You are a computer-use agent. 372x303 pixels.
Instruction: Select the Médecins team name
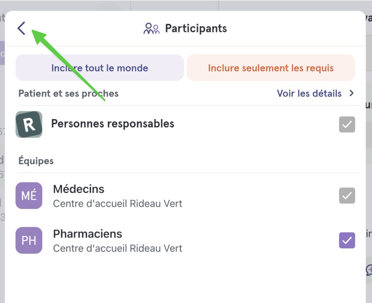pyautogui.click(x=79, y=189)
